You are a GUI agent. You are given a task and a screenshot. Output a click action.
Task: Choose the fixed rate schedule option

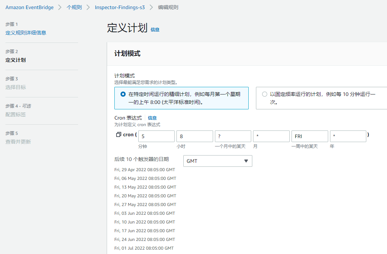[x=264, y=94]
